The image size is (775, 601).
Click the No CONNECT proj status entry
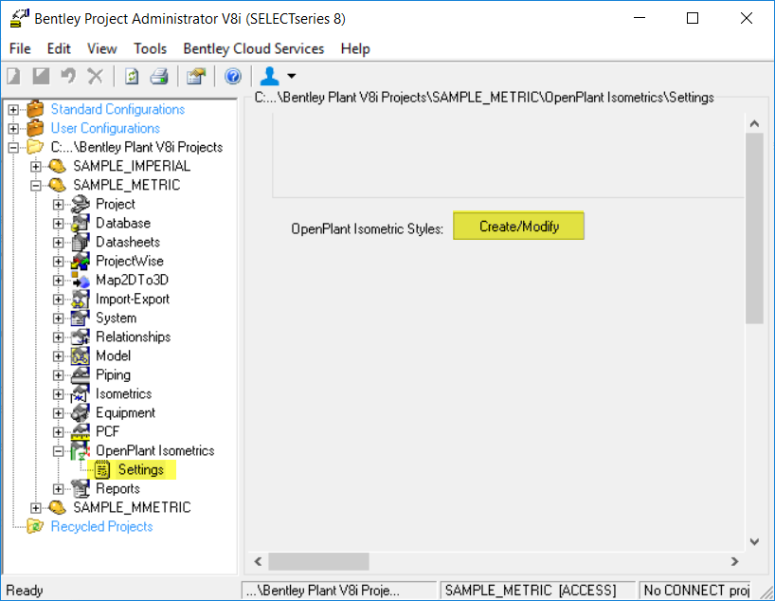696,591
